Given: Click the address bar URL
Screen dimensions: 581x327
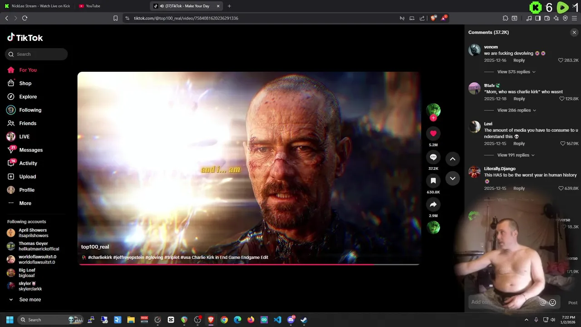Looking at the screenshot, I should pos(186,18).
